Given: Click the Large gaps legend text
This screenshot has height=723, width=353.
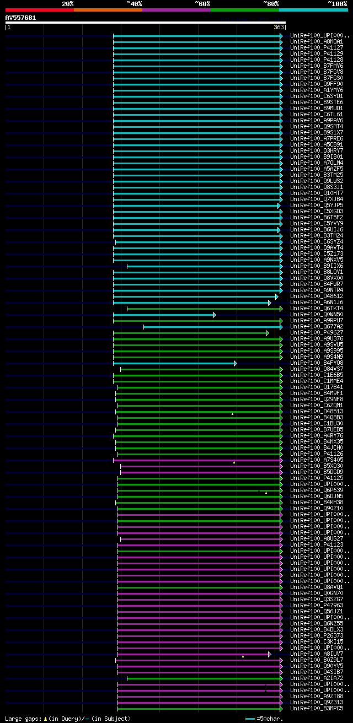Looking at the screenshot, I should (23, 719).
